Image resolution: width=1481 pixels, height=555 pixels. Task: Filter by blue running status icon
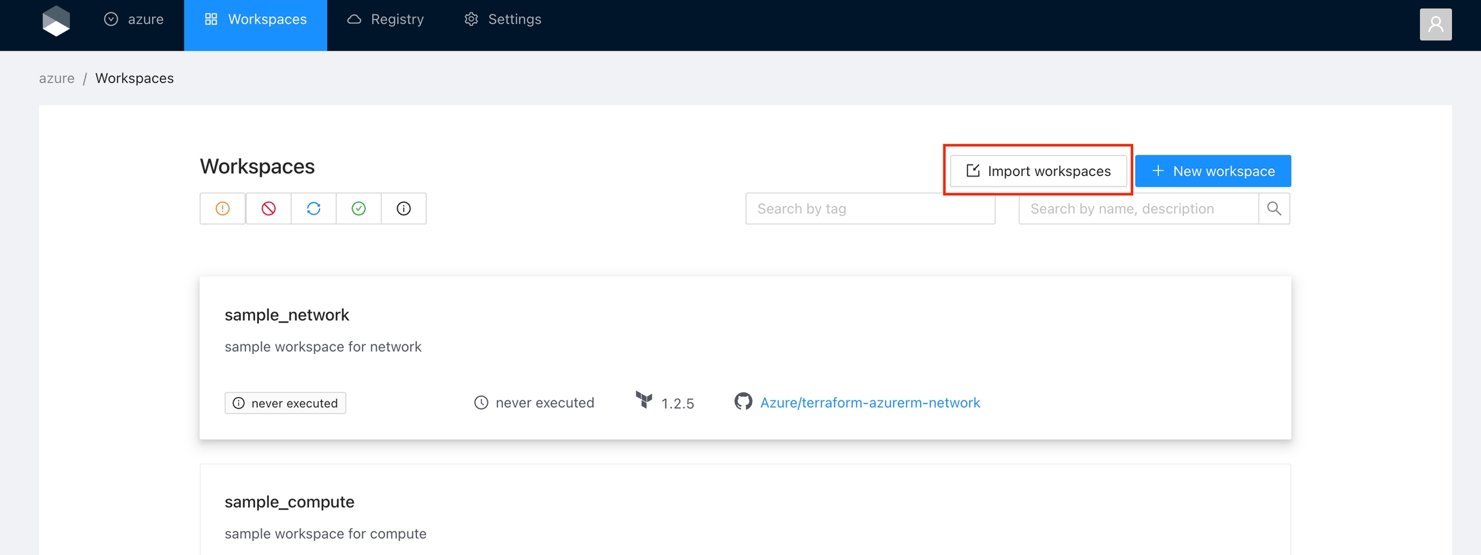point(314,209)
